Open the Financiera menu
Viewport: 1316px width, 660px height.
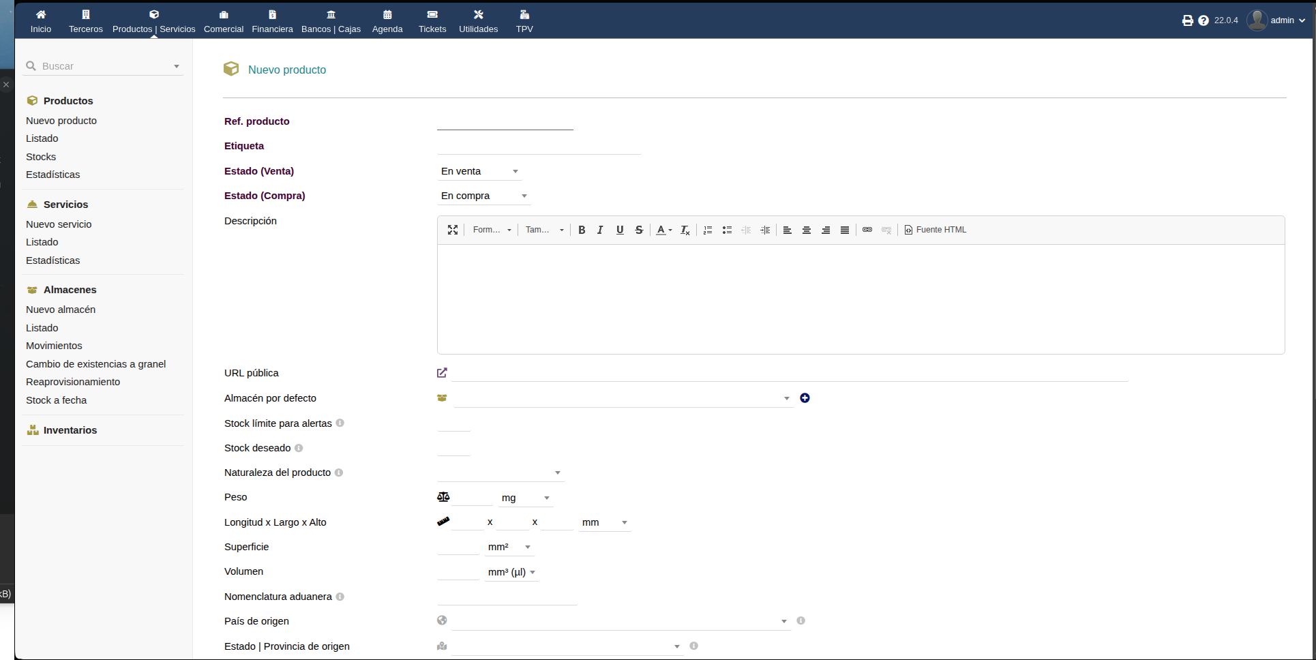(272, 21)
